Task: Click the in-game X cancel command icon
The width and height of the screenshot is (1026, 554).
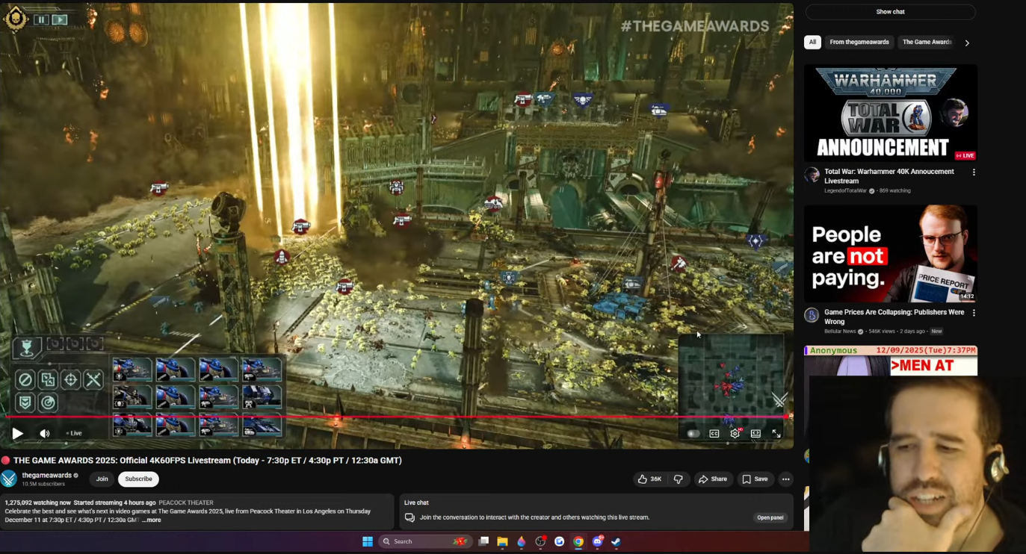Action: tap(93, 380)
